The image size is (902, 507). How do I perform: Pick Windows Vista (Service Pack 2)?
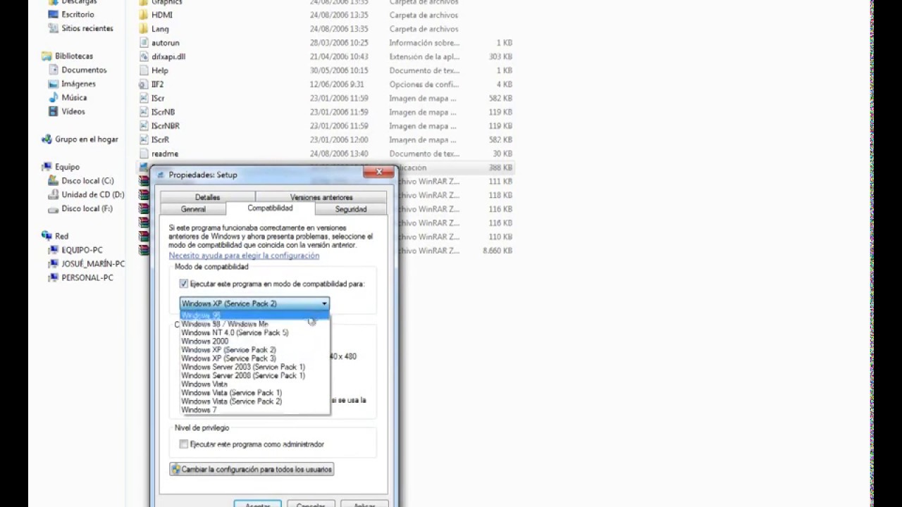(x=254, y=401)
